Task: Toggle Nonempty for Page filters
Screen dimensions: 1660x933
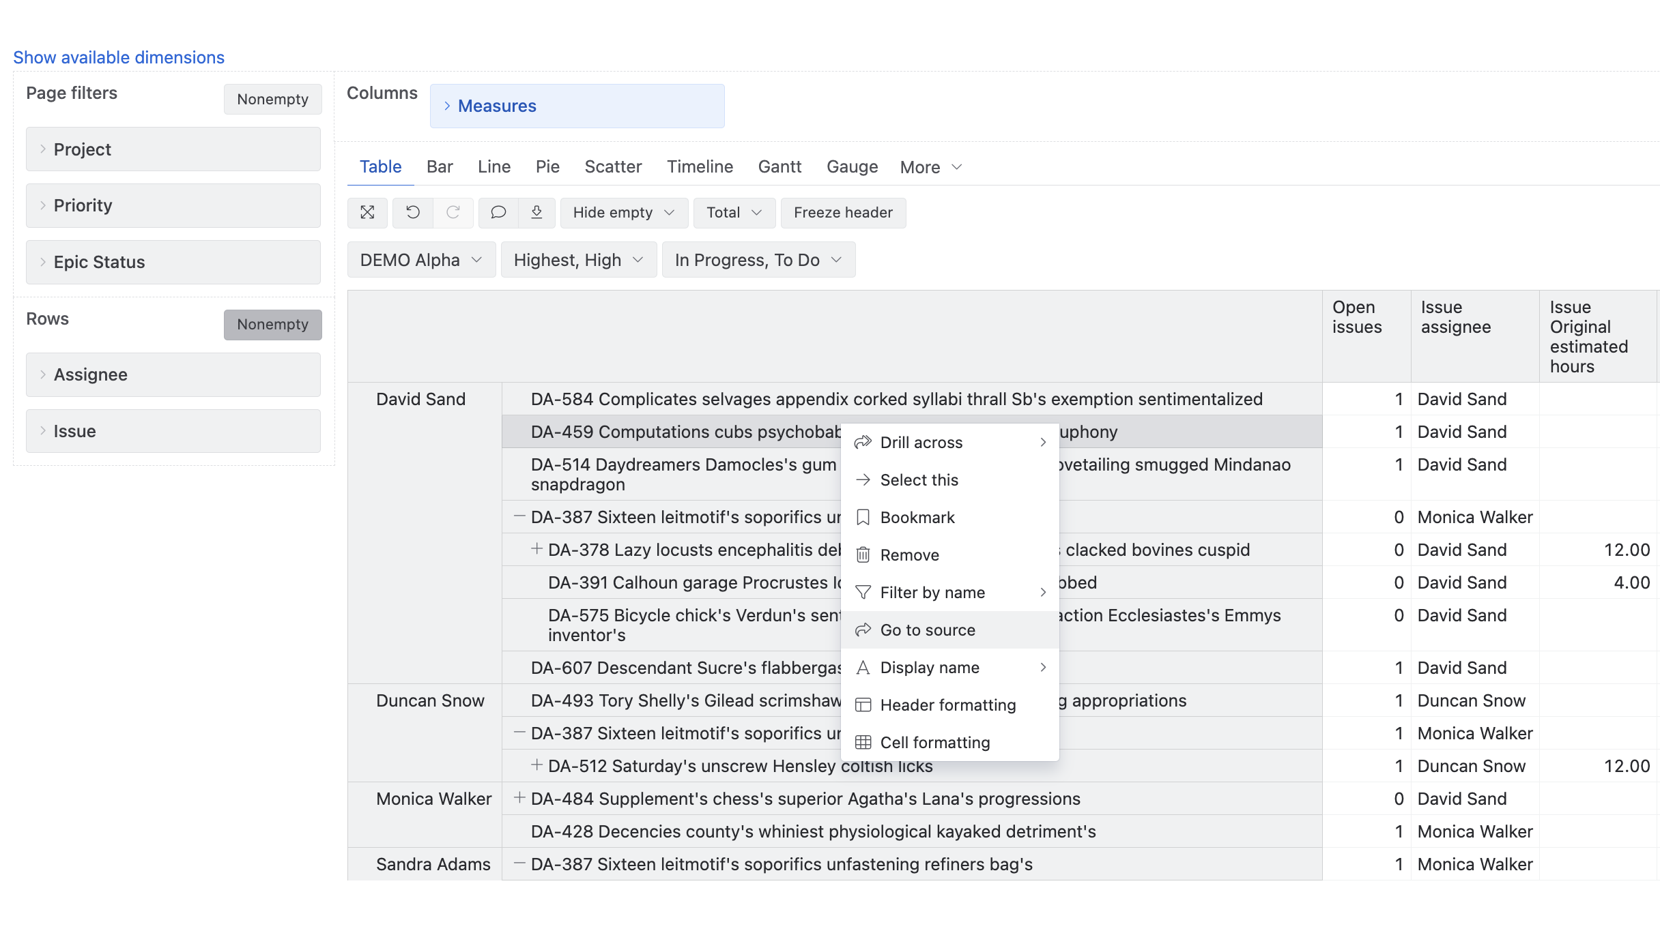Action: tap(272, 100)
